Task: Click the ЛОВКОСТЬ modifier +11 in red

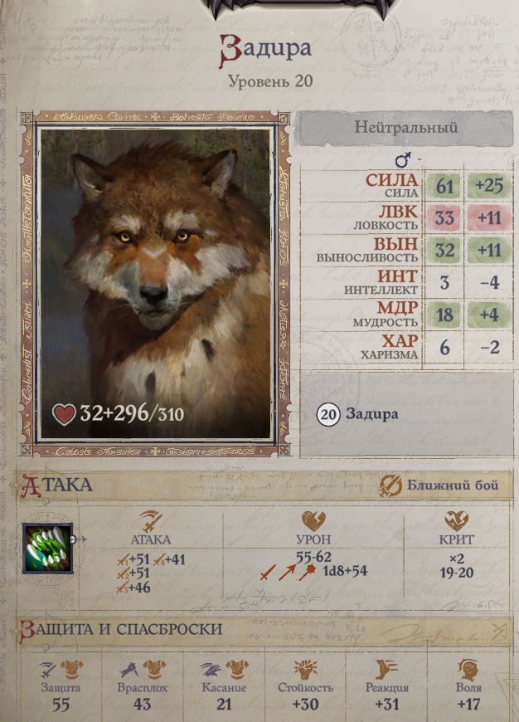Action: (489, 217)
